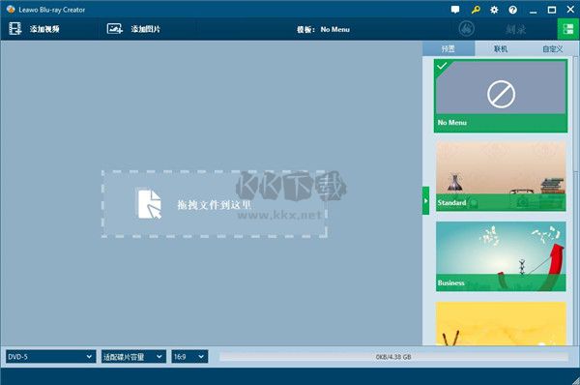This screenshot has width=580, height=385.
Task: Select the Standard menu template
Action: (501, 176)
